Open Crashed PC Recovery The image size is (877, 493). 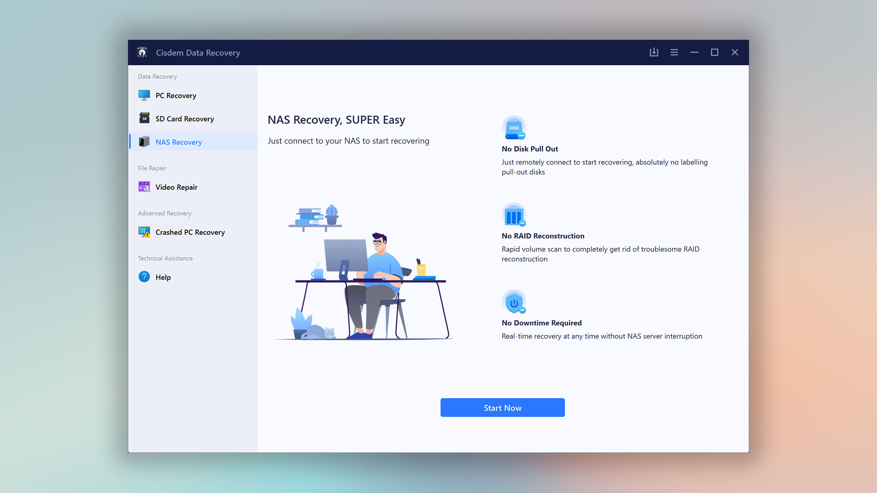193,232
